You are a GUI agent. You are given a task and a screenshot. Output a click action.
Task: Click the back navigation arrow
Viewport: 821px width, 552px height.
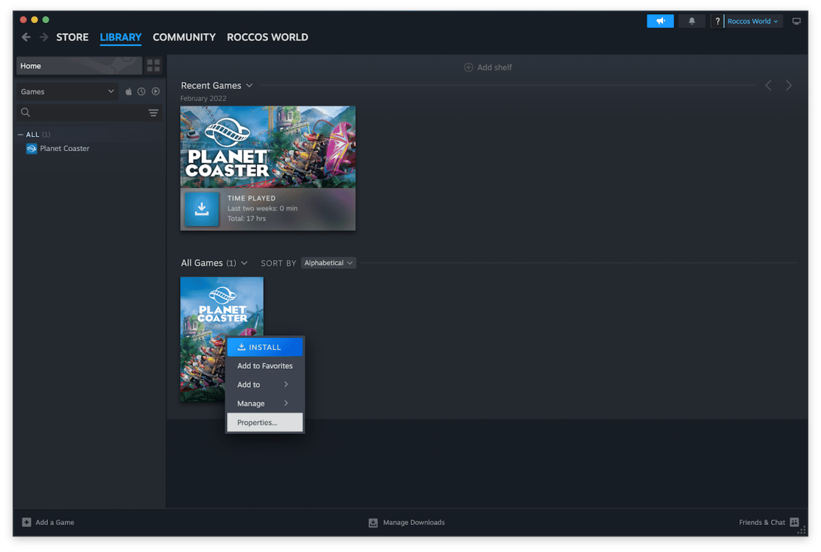[26, 37]
